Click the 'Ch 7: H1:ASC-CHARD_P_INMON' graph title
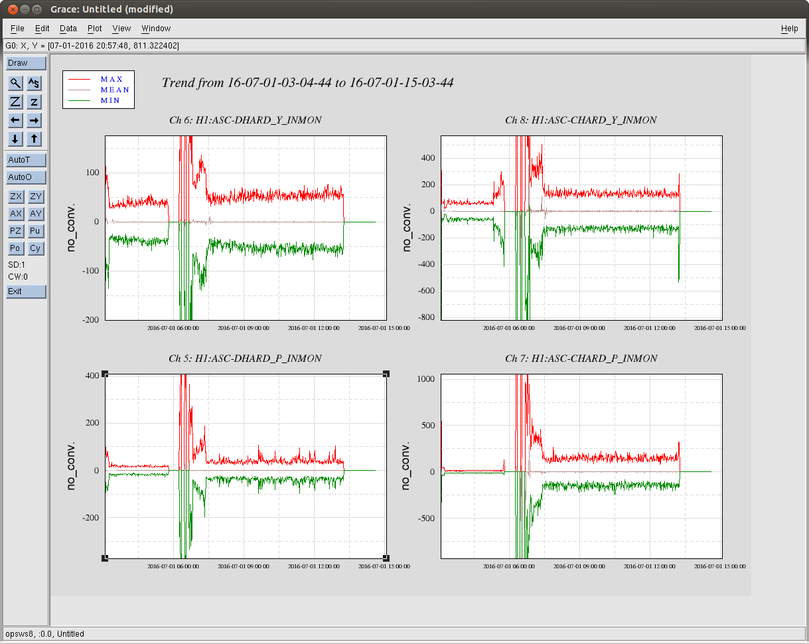809x644 pixels. tap(581, 359)
